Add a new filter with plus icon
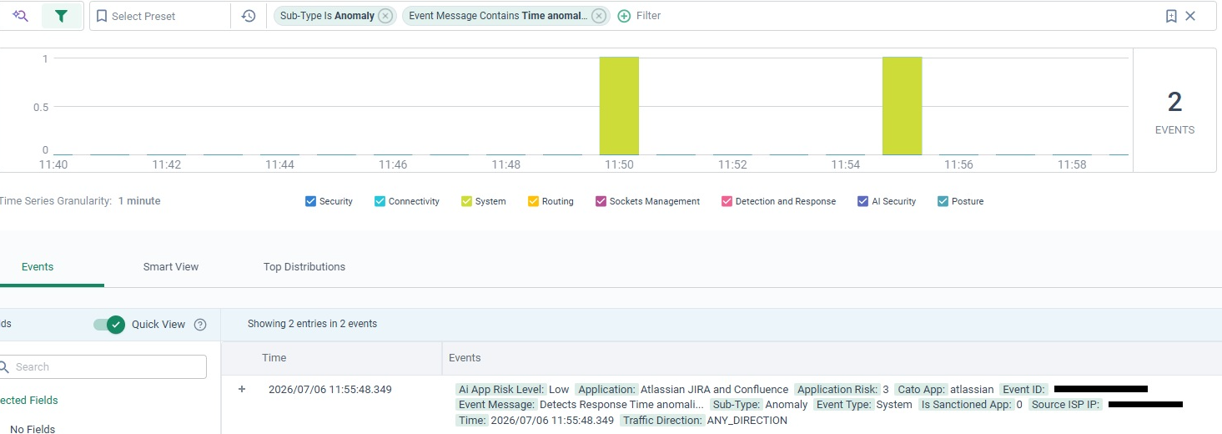The width and height of the screenshot is (1222, 434). click(624, 16)
